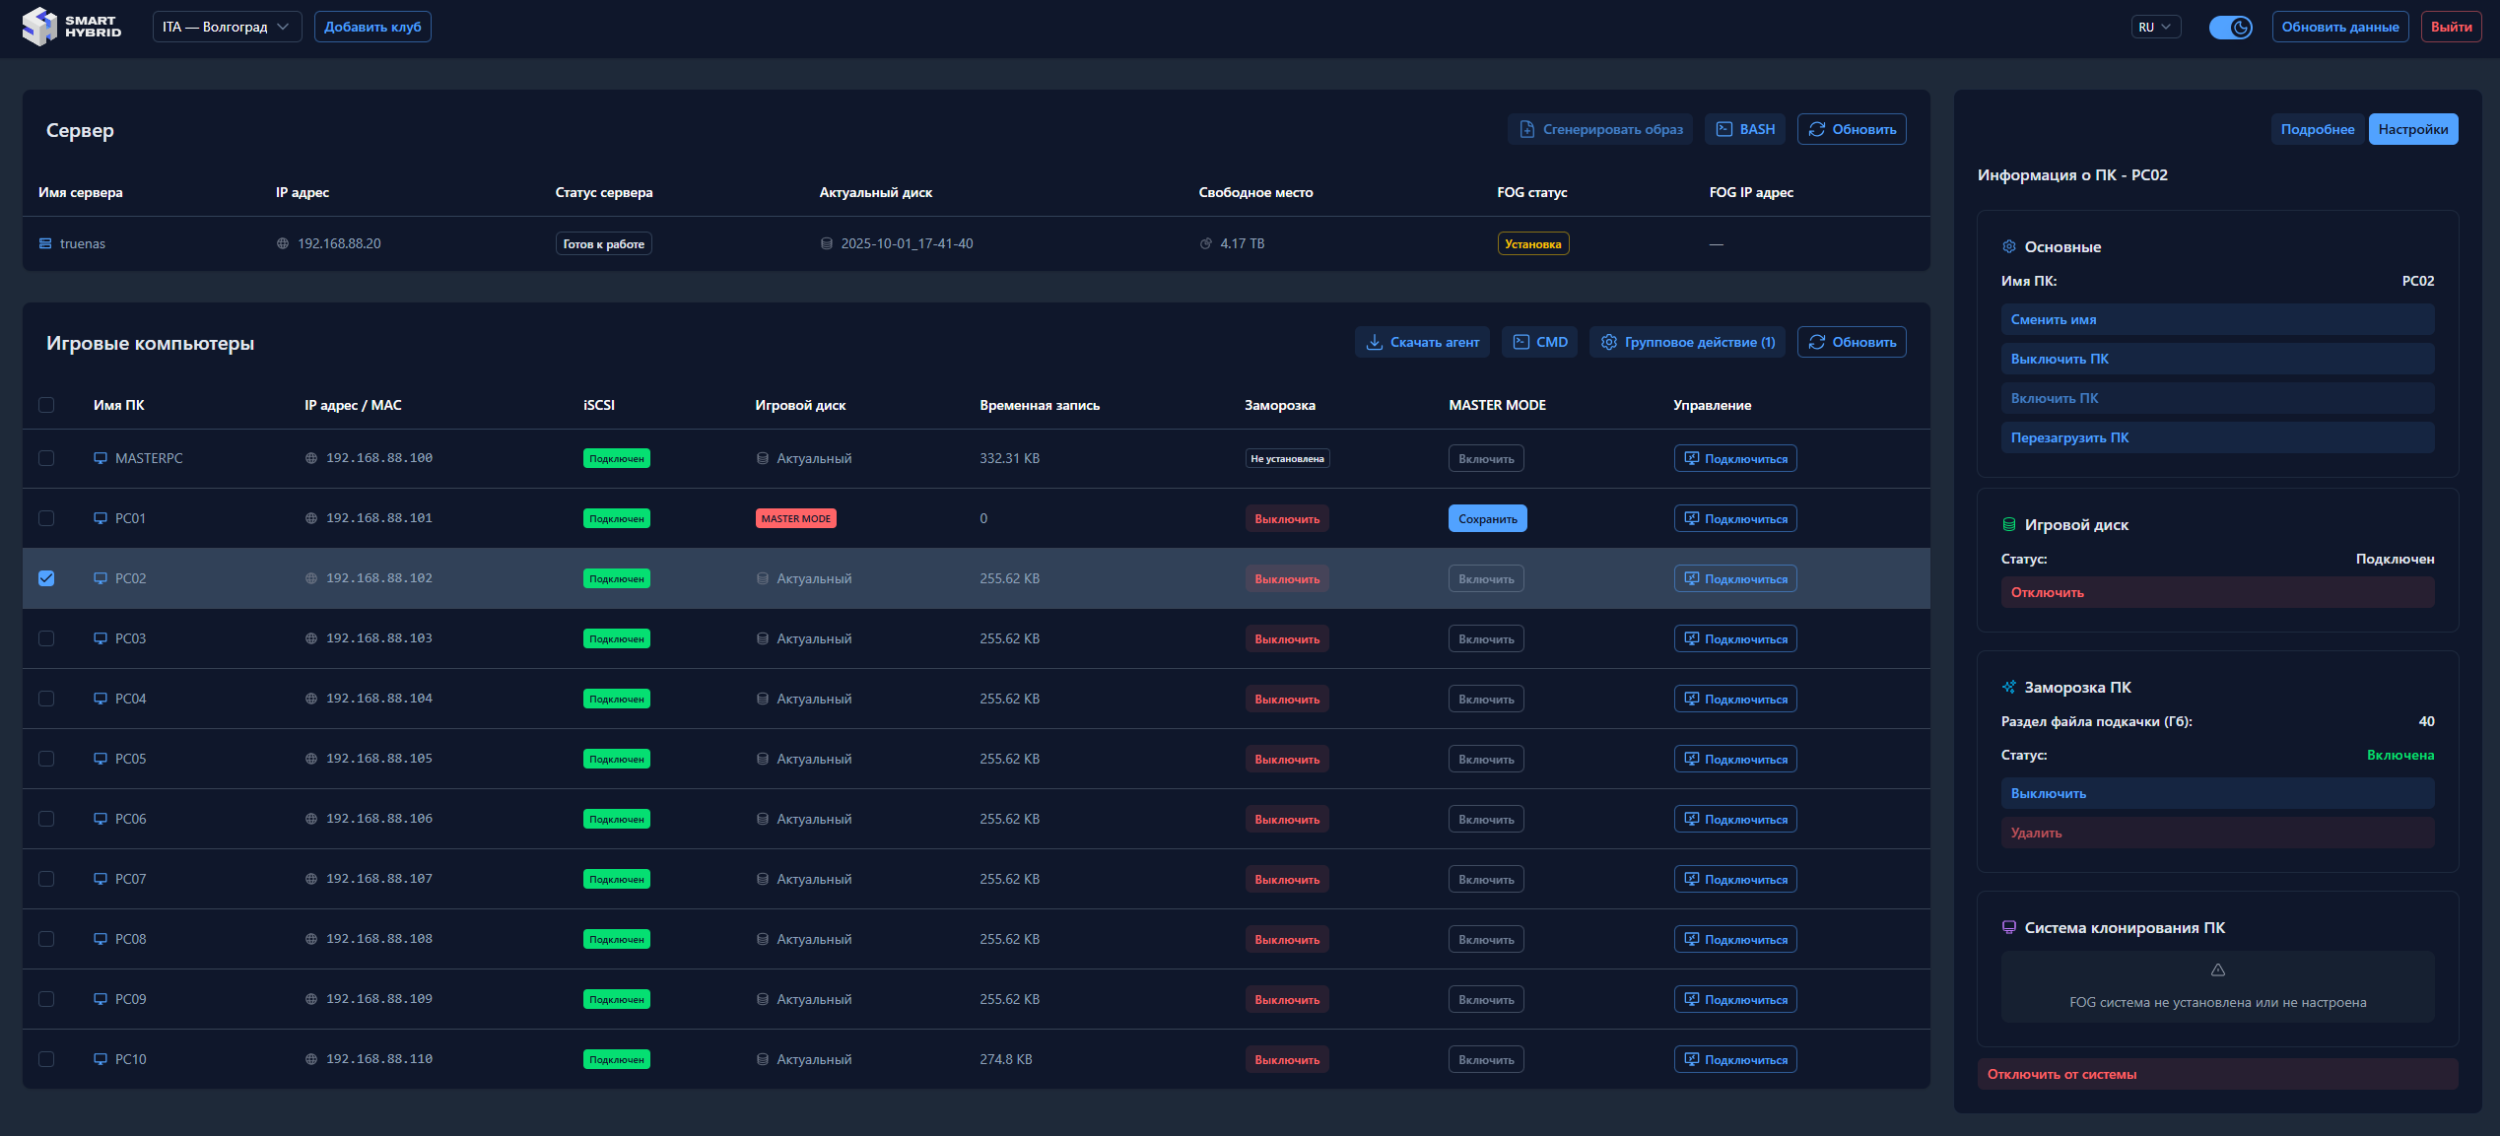The height and width of the screenshot is (1136, 2500).
Task: Switch to the Настройки tab
Action: click(2413, 129)
